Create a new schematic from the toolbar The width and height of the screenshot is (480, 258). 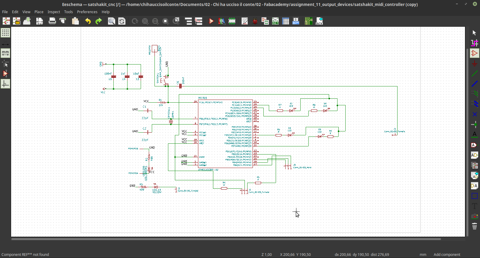(x=6, y=21)
